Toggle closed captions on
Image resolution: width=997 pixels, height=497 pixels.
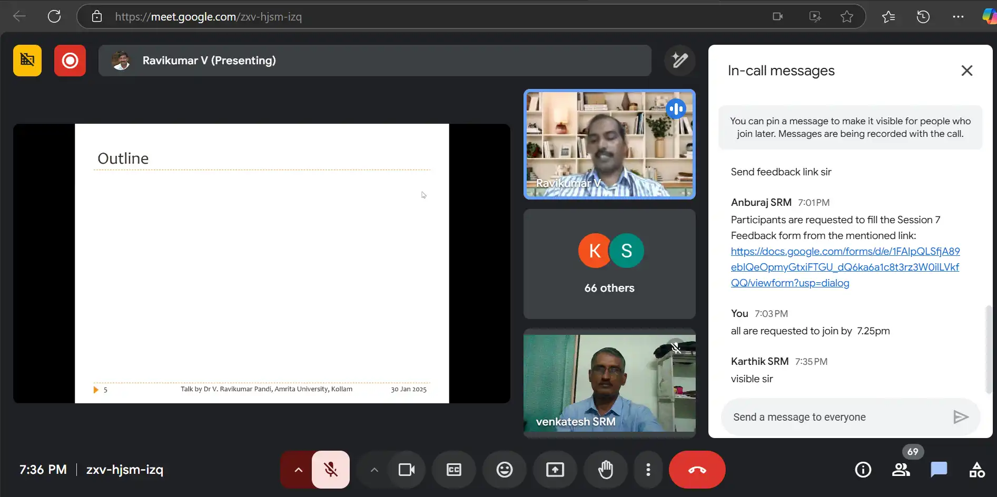click(x=453, y=470)
